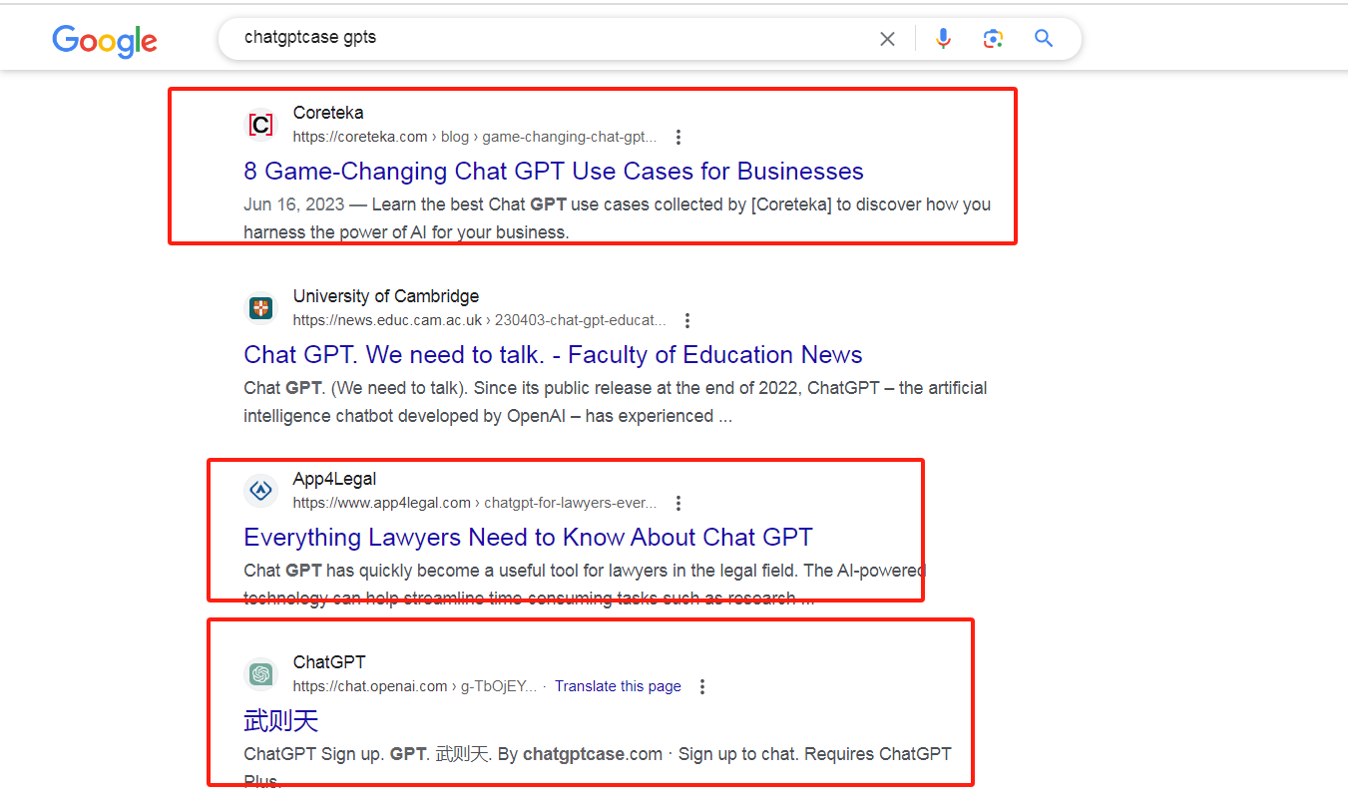Click snippet 'useful tool for lawyers'
Image resolution: width=1348 pixels, height=800 pixels.
tap(585, 585)
